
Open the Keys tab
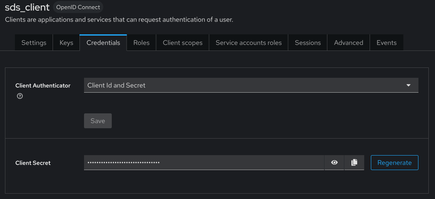coord(66,43)
